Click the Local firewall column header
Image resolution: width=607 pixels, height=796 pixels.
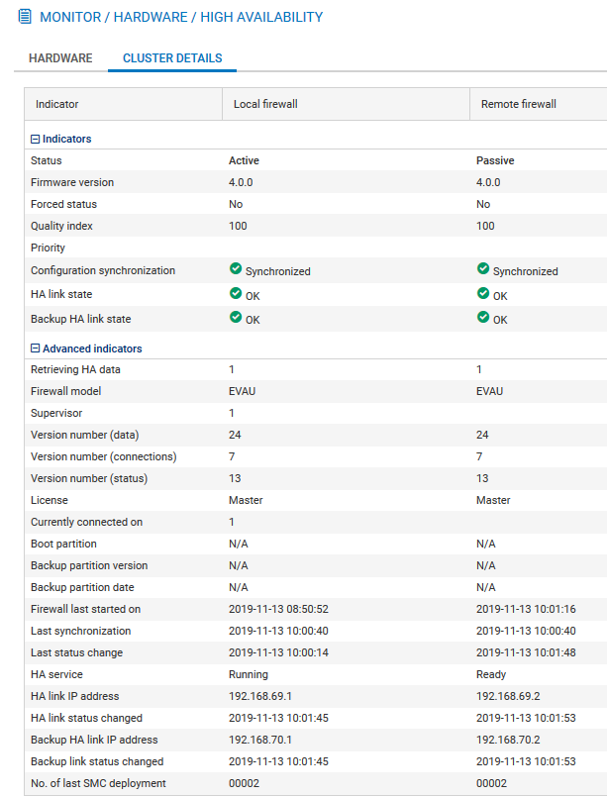point(265,104)
